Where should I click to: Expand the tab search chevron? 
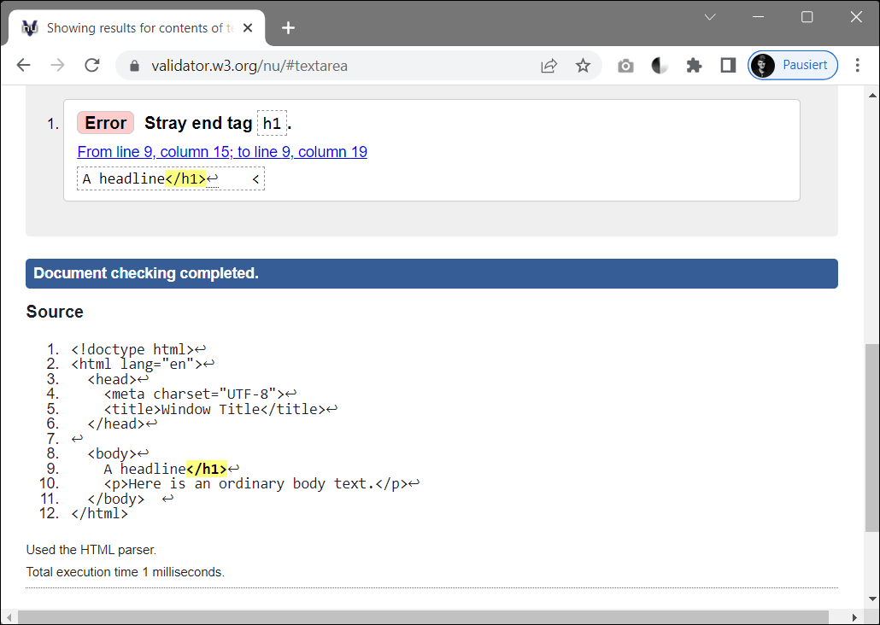(710, 17)
